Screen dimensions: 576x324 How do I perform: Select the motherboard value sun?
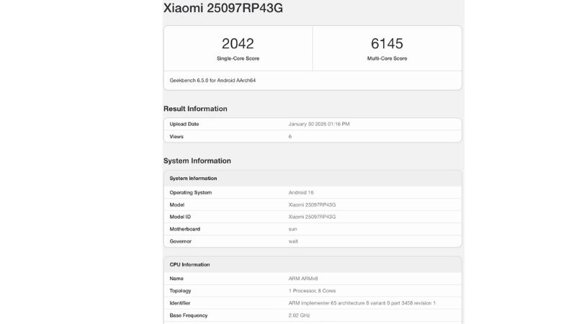292,229
